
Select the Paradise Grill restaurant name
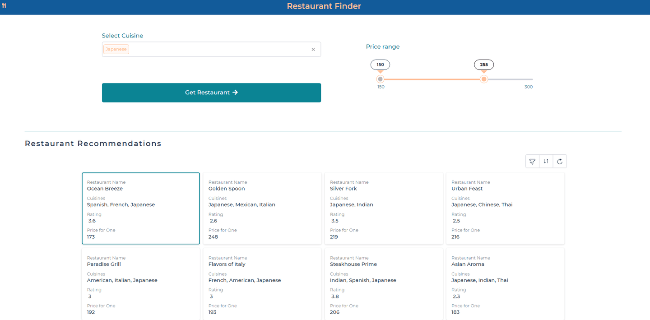[104, 264]
